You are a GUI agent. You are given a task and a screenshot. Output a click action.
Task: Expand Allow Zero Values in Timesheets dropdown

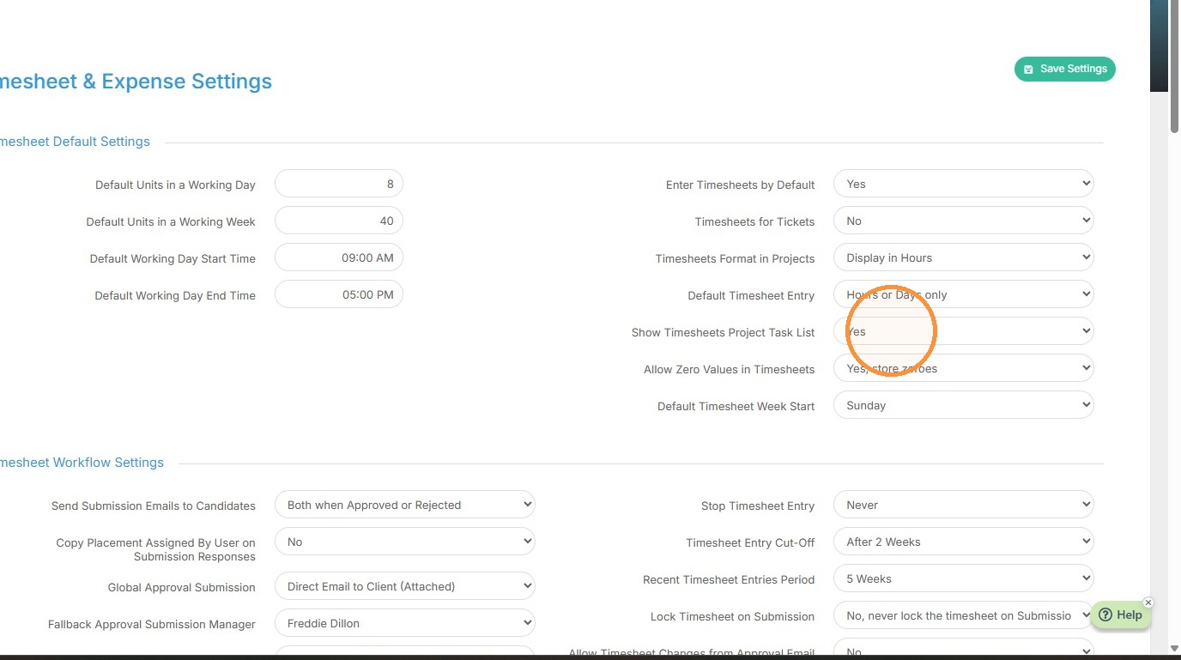(963, 368)
